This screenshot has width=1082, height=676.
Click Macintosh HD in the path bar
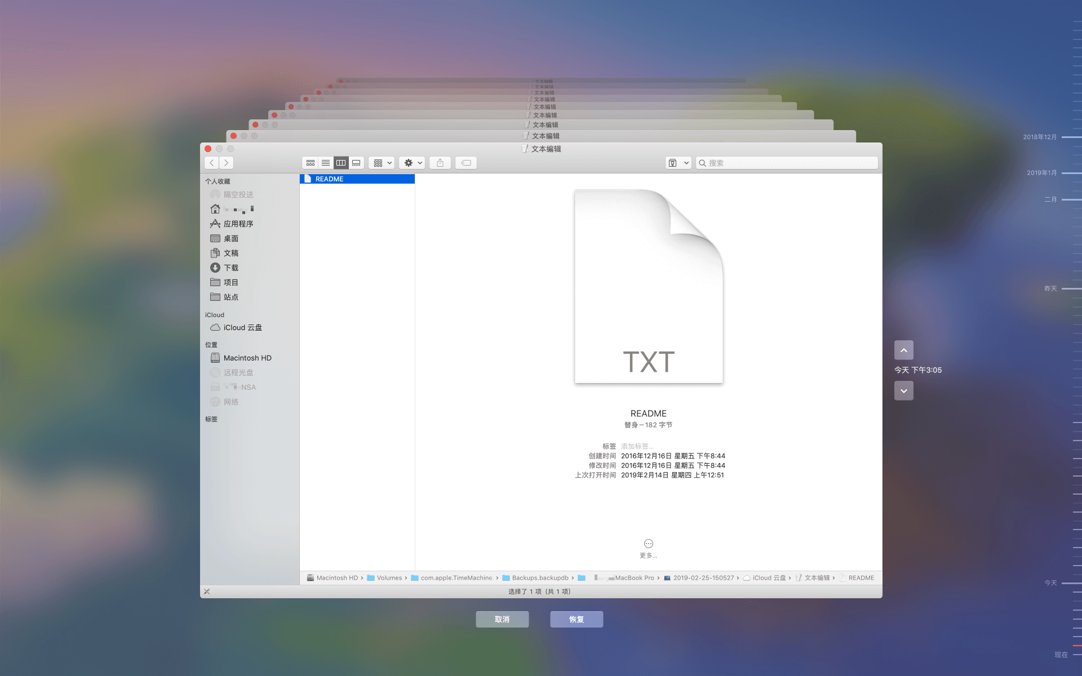332,577
